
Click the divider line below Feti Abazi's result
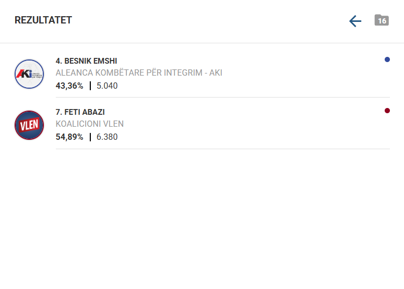[x=222, y=149]
